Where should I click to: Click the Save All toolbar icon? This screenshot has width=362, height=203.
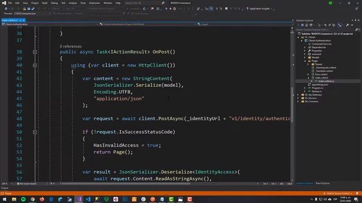pos(33,9)
